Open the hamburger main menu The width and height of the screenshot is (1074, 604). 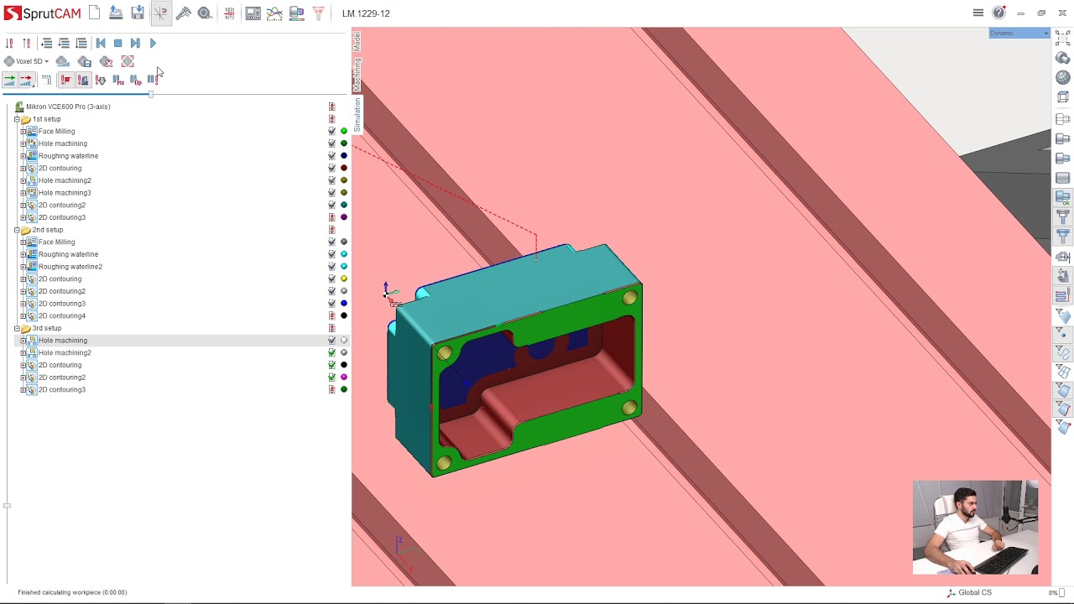point(978,13)
